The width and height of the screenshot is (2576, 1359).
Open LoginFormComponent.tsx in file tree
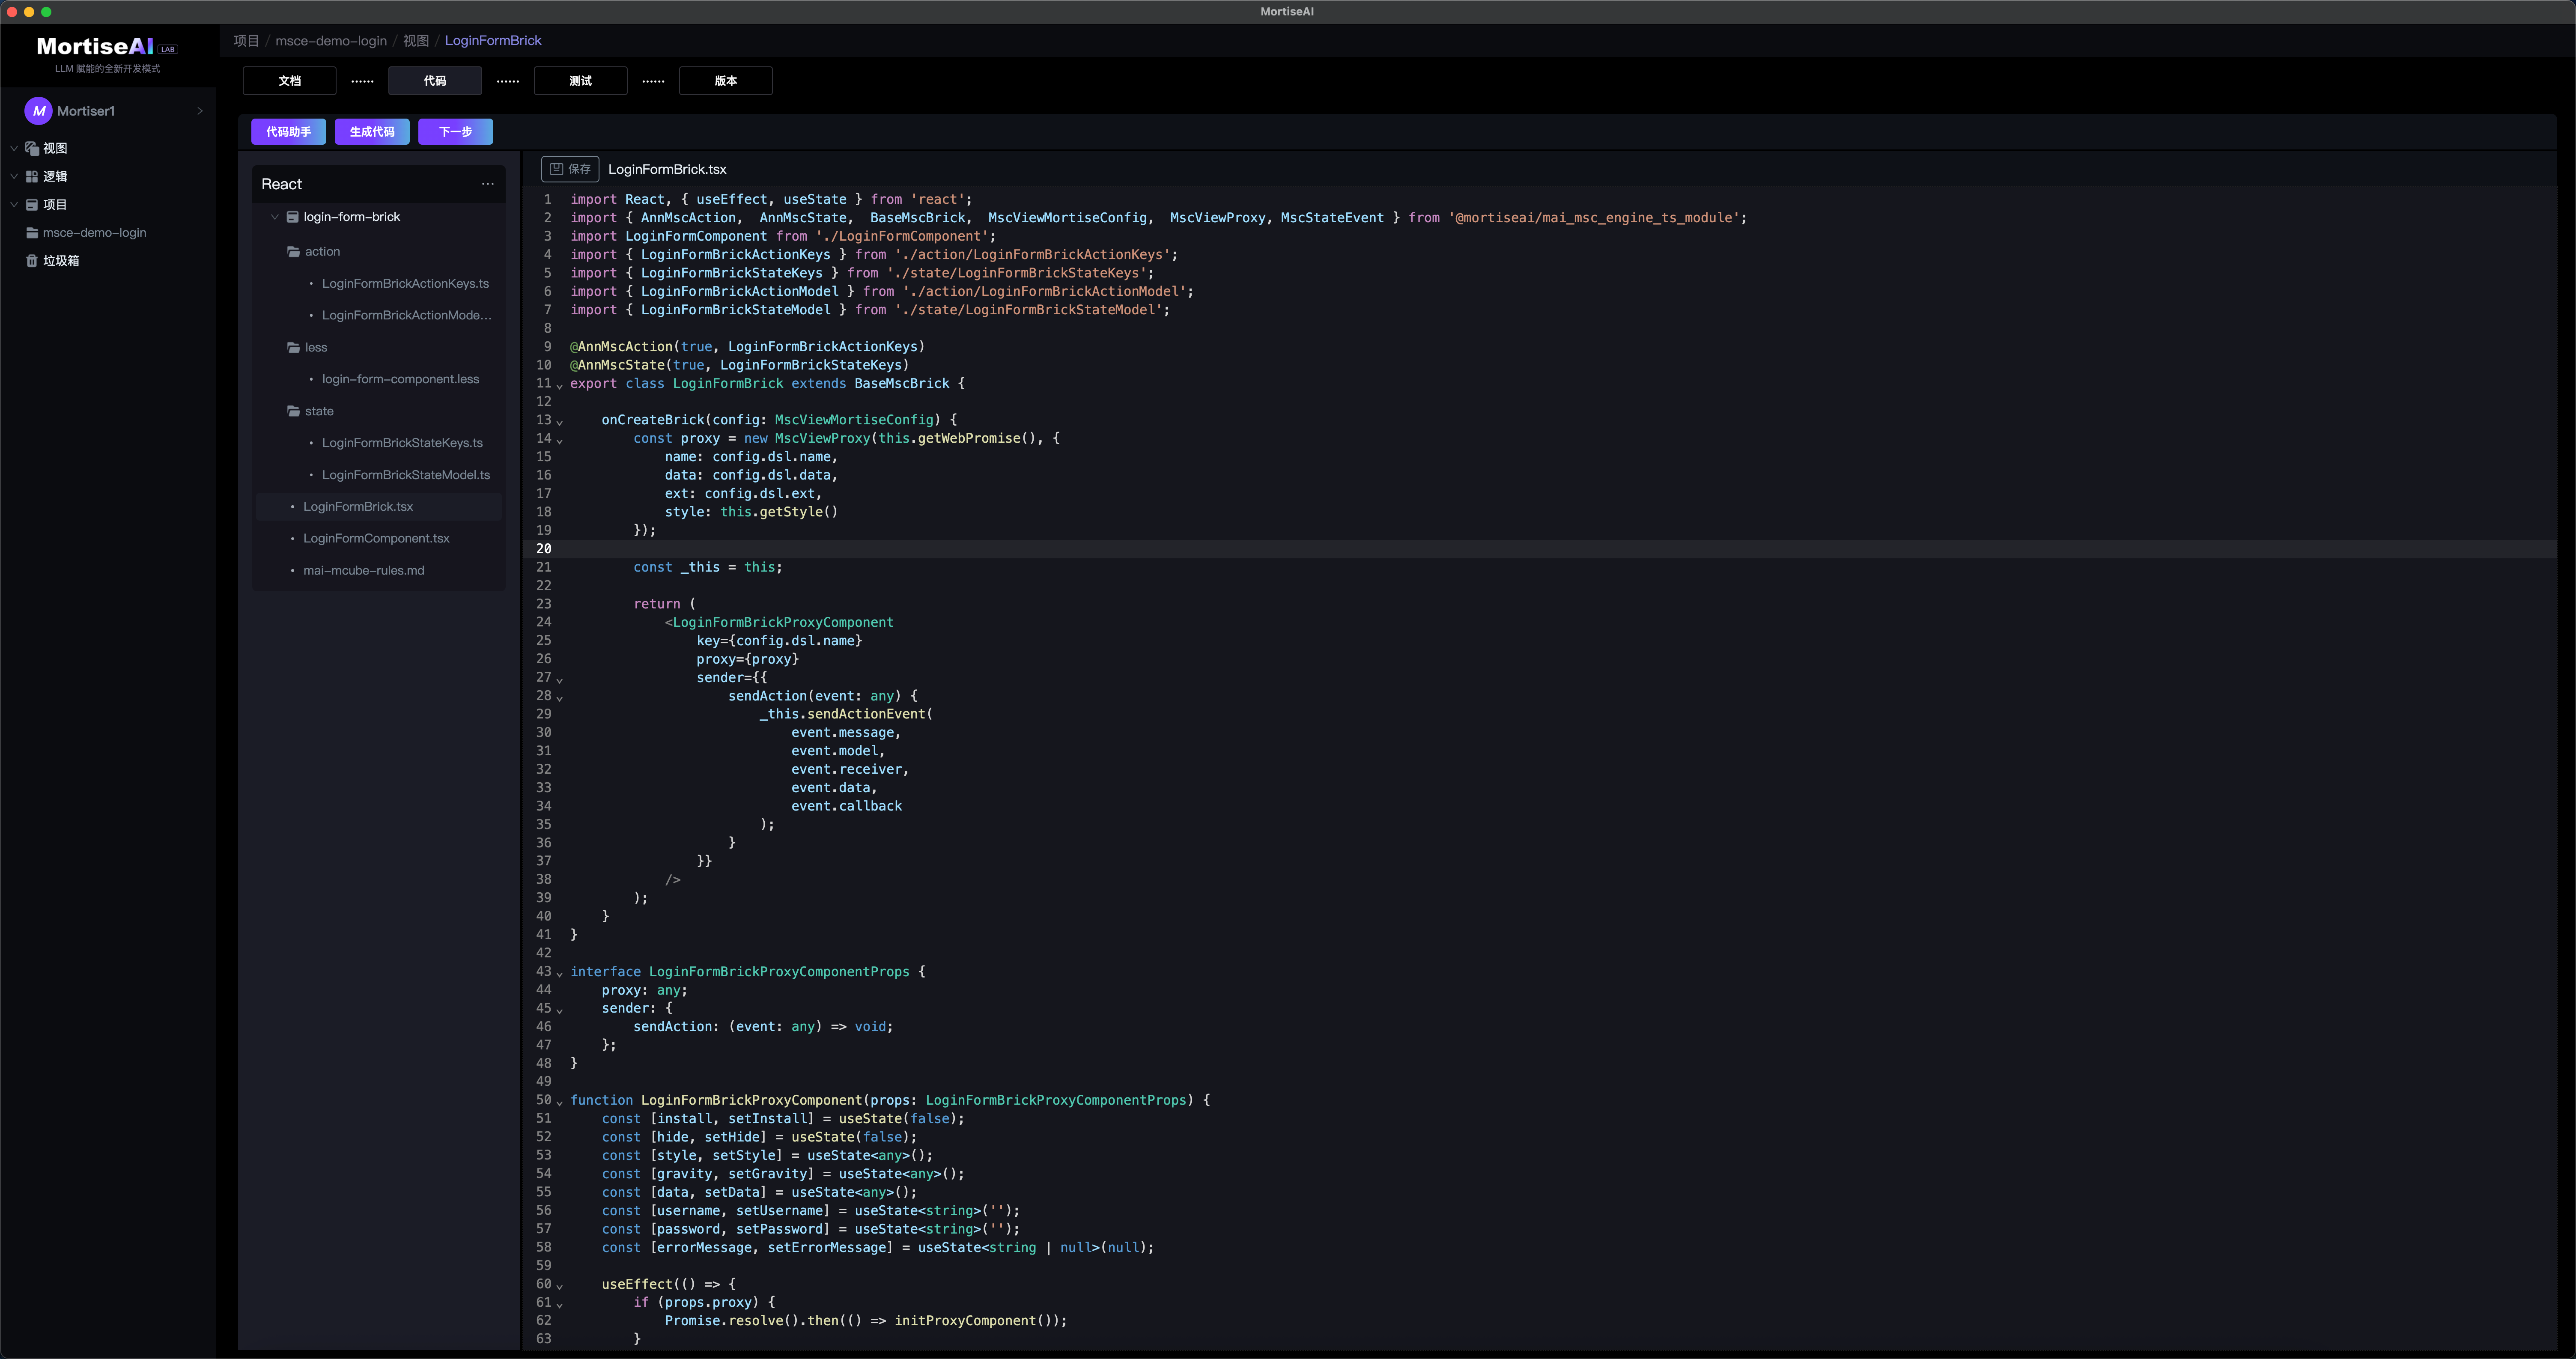(376, 539)
